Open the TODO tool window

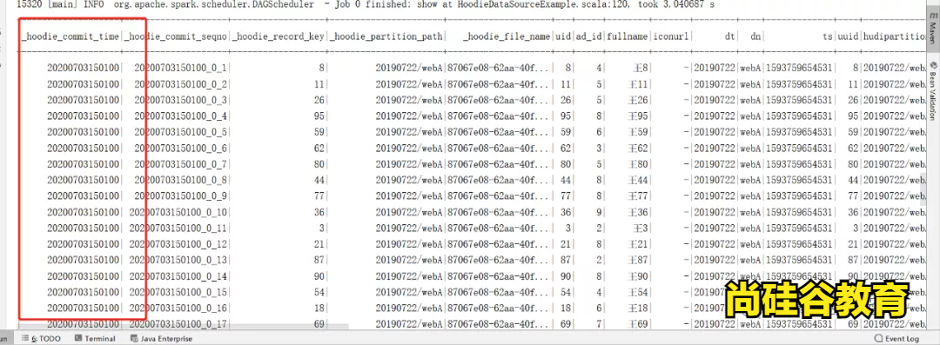[46, 338]
